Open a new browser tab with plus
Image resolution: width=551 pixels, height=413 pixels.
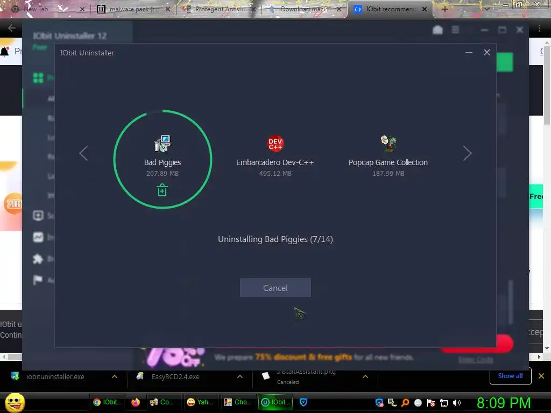[x=444, y=9]
